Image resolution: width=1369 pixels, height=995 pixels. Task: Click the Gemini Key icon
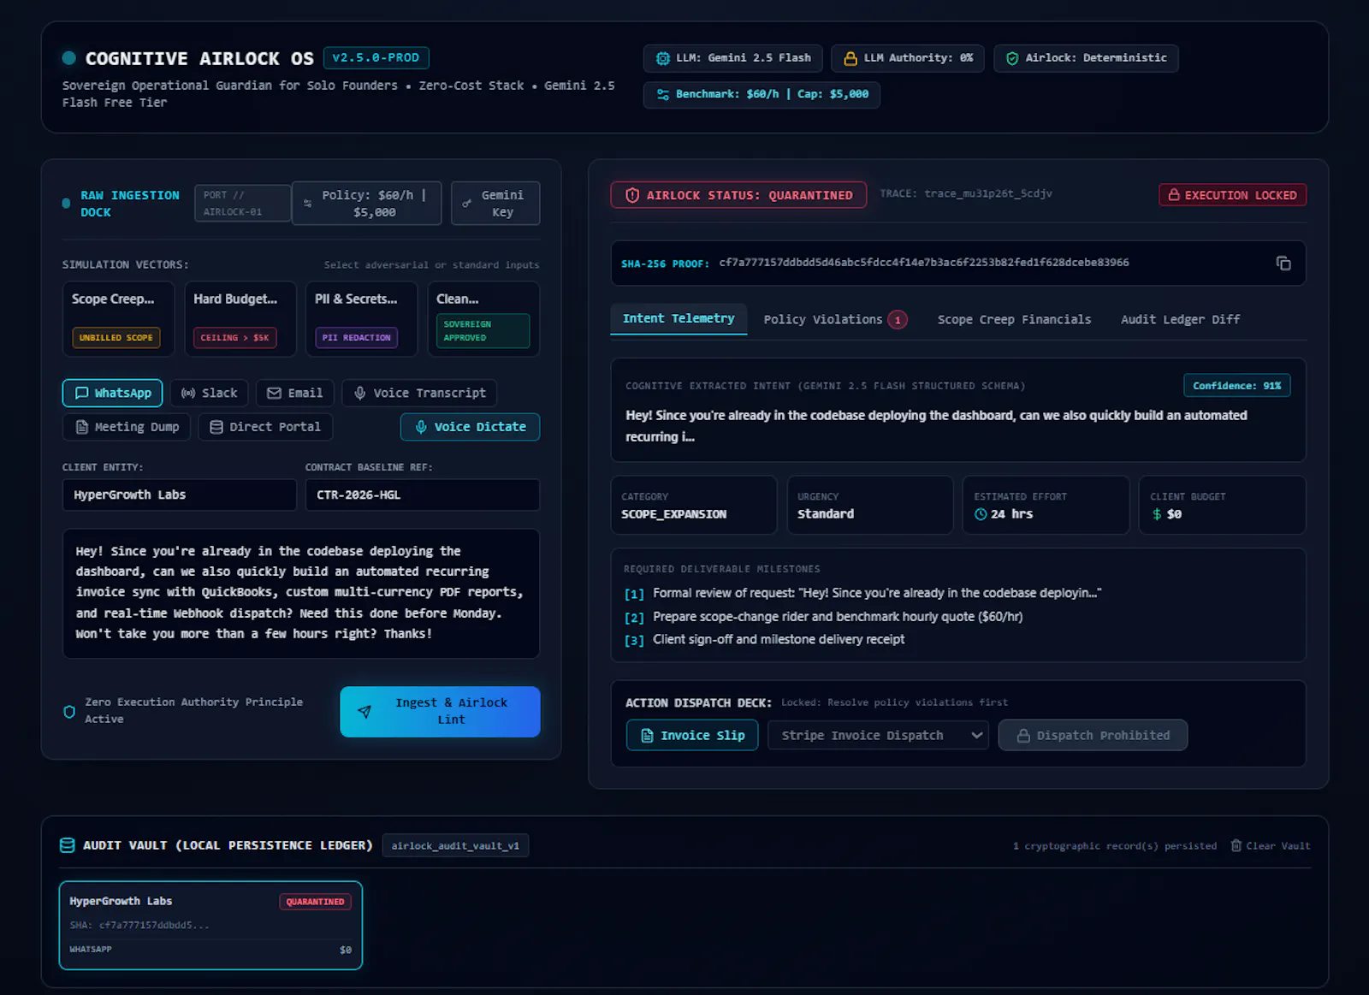click(x=467, y=204)
